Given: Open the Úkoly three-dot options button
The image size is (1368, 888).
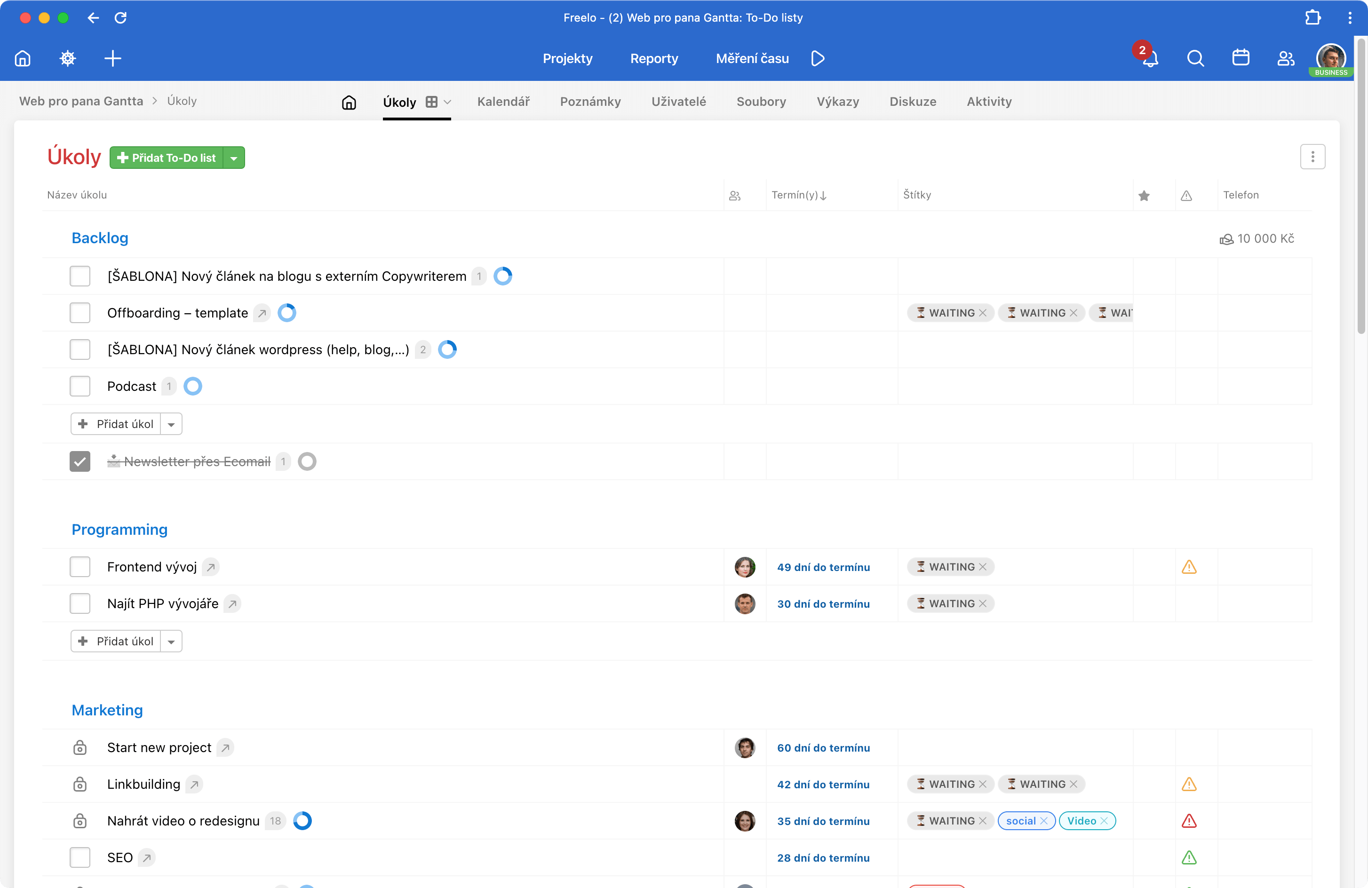Looking at the screenshot, I should pos(1312,156).
